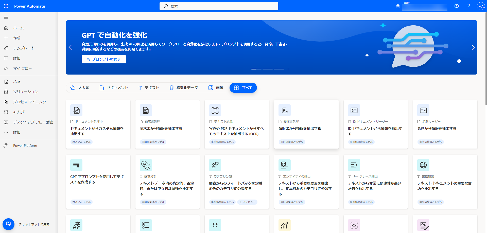
Task: Click the environment icon in header
Action: click(x=398, y=6)
